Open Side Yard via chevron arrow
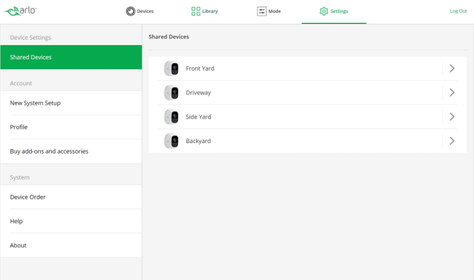The height and width of the screenshot is (280, 474). 452,117
